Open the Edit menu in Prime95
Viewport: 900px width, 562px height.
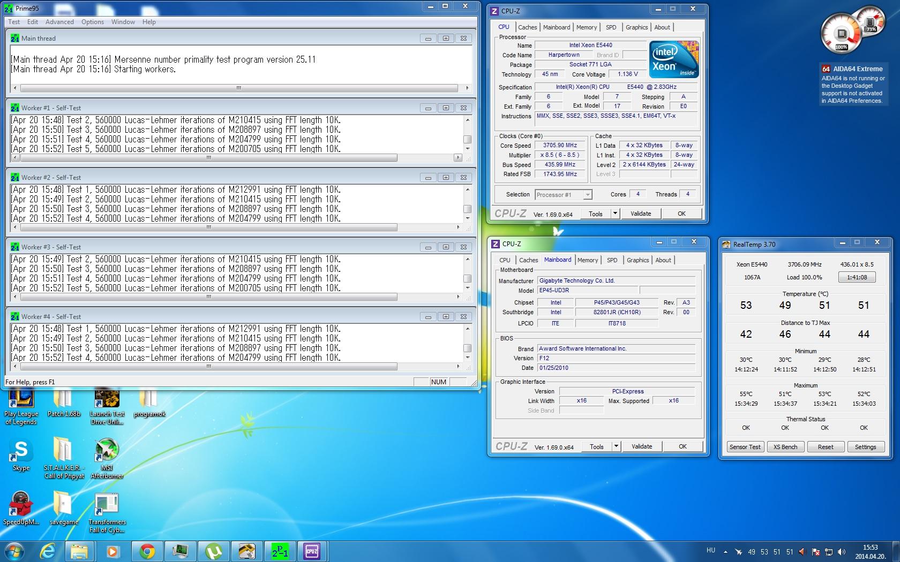(33, 22)
